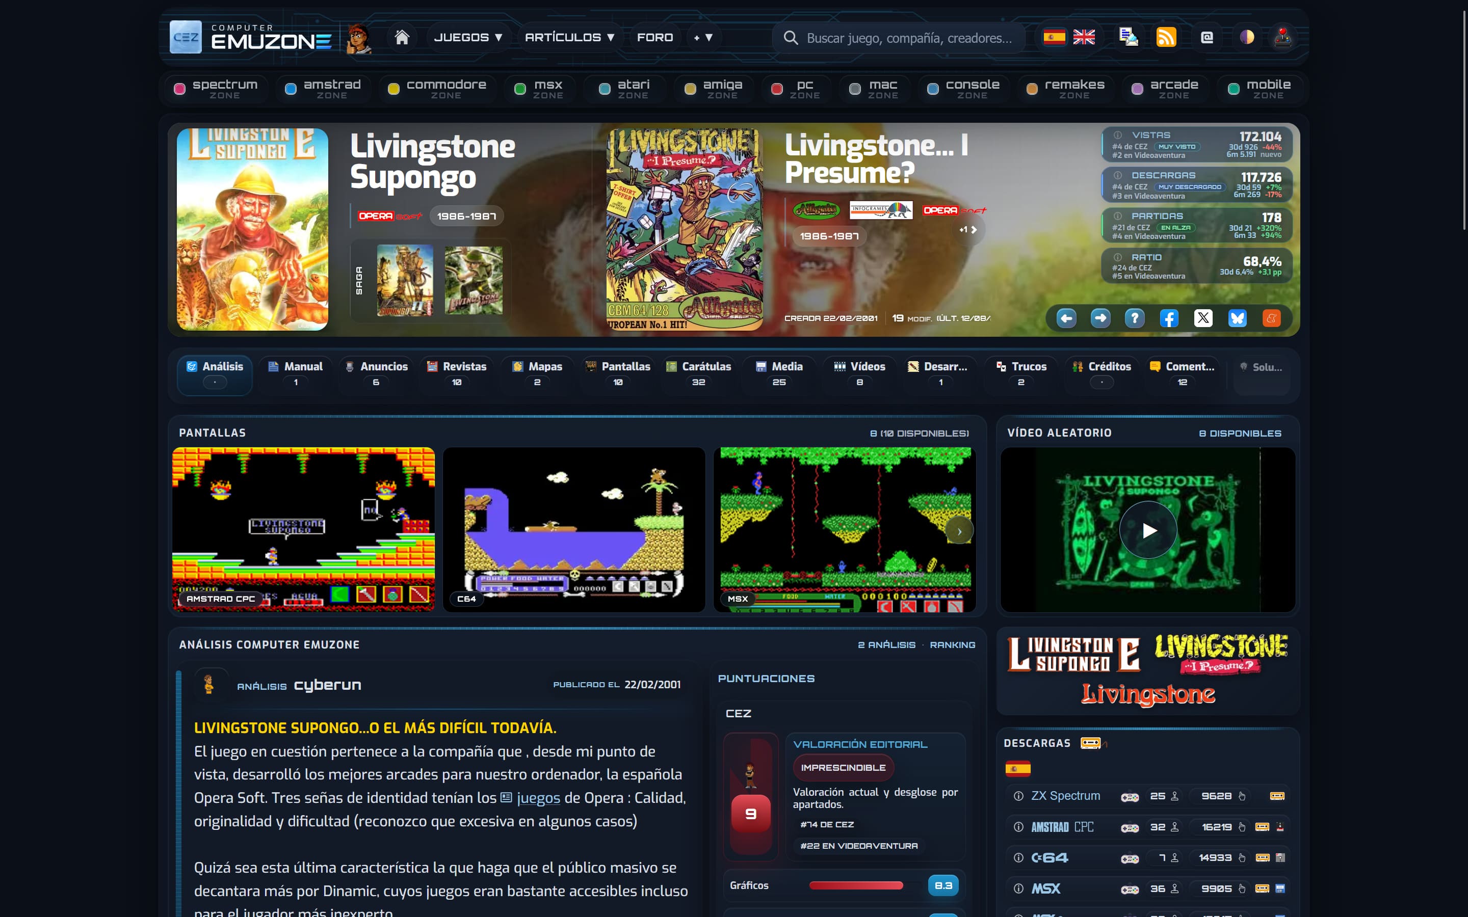Expand the +1 more companies chevron
Viewport: 1468px width, 917px height.
[968, 230]
